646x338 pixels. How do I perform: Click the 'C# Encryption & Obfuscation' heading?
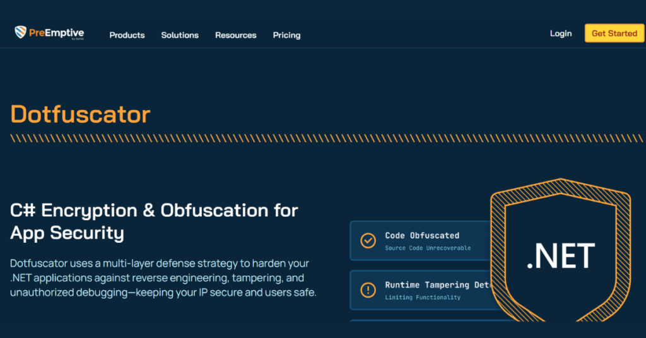(154, 221)
